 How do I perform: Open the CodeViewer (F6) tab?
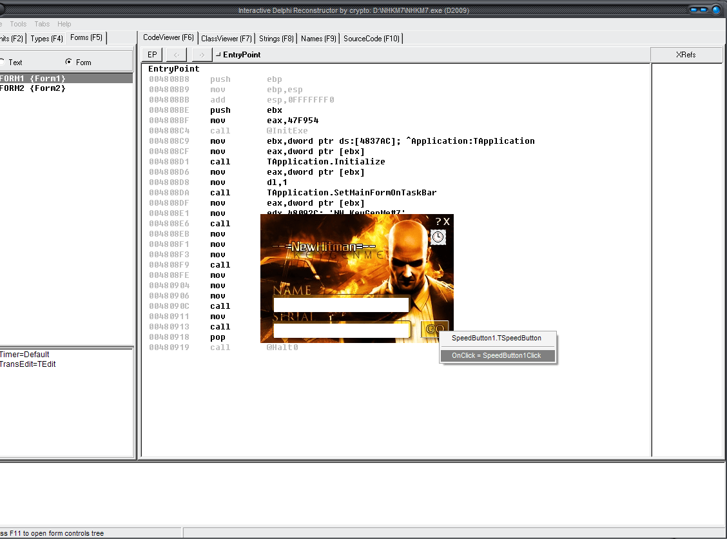(168, 37)
